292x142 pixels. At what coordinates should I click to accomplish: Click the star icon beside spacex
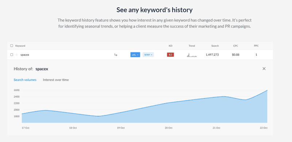[16, 55]
